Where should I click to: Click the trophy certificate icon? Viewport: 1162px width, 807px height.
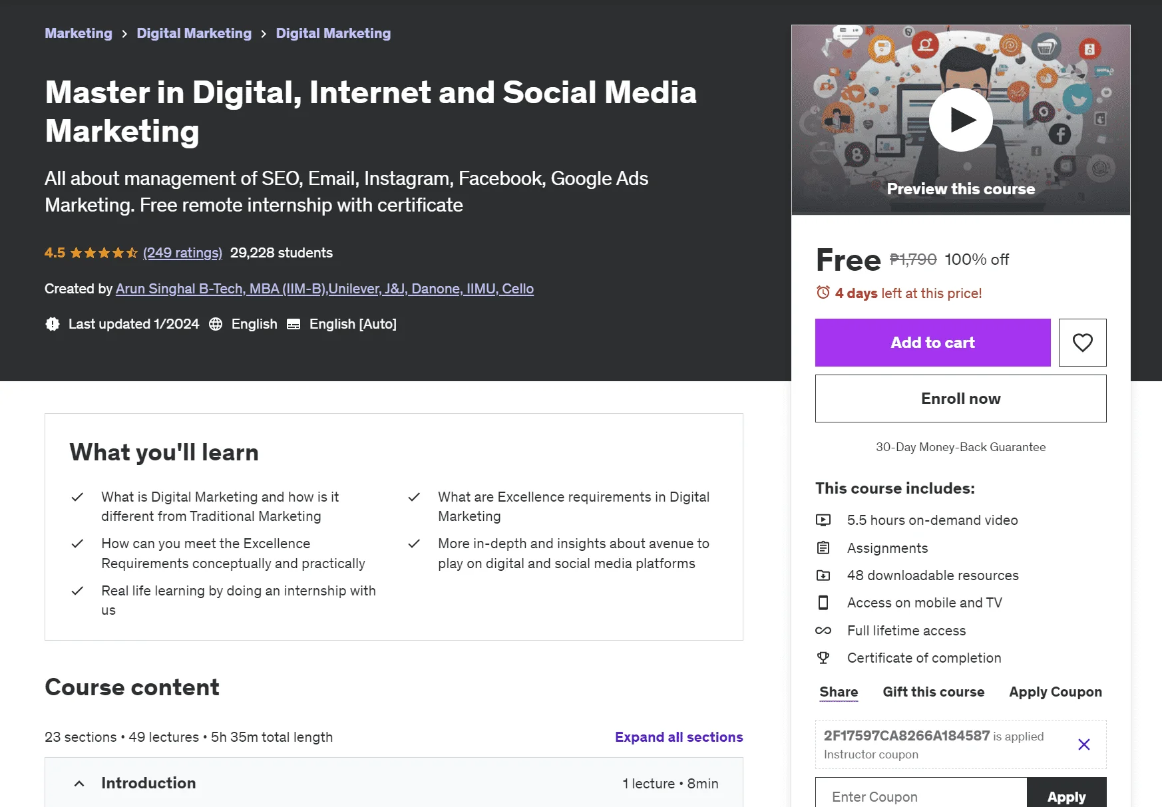pos(823,658)
